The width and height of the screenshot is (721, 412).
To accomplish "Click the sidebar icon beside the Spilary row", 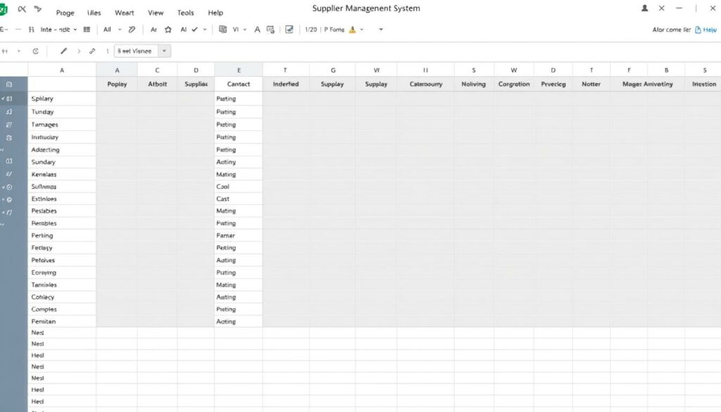I will coord(8,99).
